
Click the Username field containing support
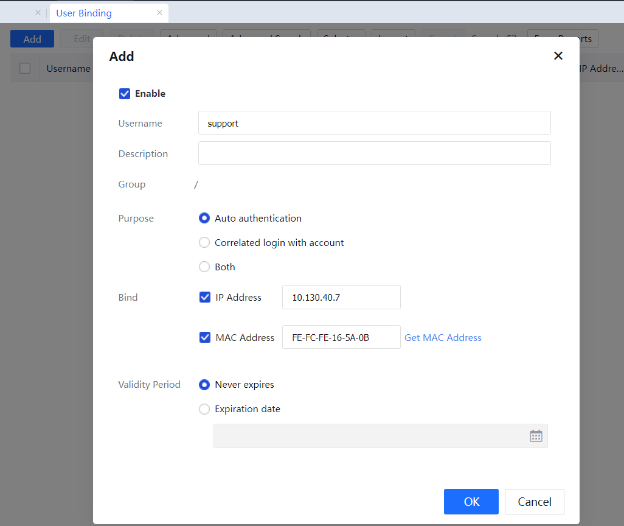(374, 123)
